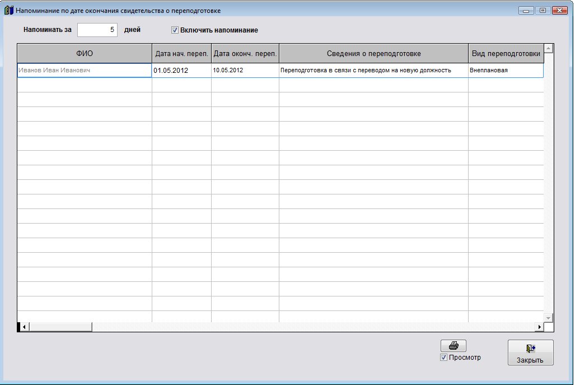Select the 10.05.2012 end date cell

(x=245, y=70)
